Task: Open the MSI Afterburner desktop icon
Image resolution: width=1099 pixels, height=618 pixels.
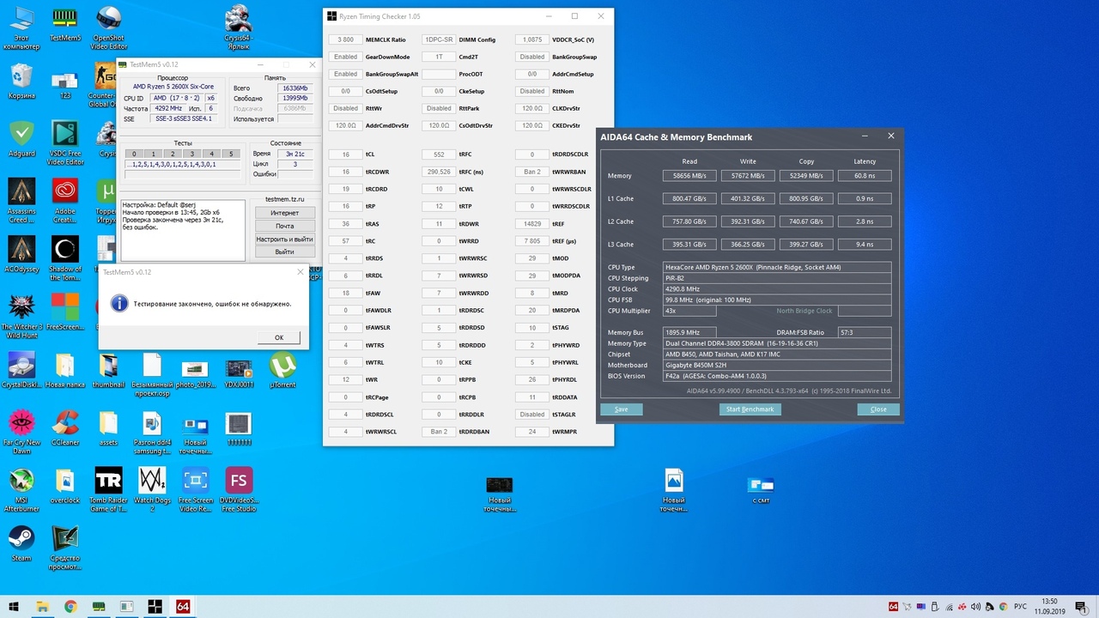Action: point(21,482)
